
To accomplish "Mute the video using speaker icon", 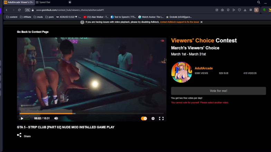I will coord(56,118).
